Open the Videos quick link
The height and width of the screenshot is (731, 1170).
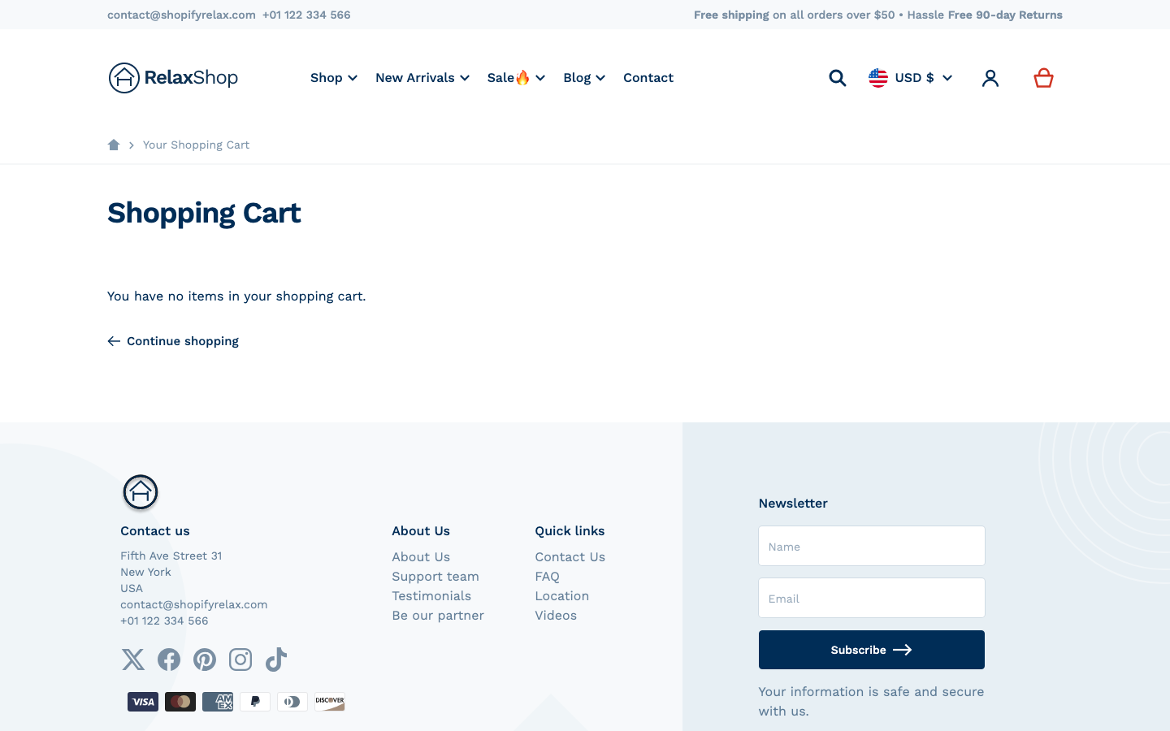point(556,616)
